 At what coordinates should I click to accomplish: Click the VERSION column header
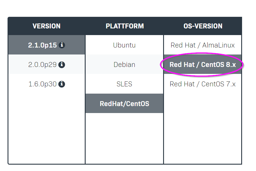[x=46, y=26]
